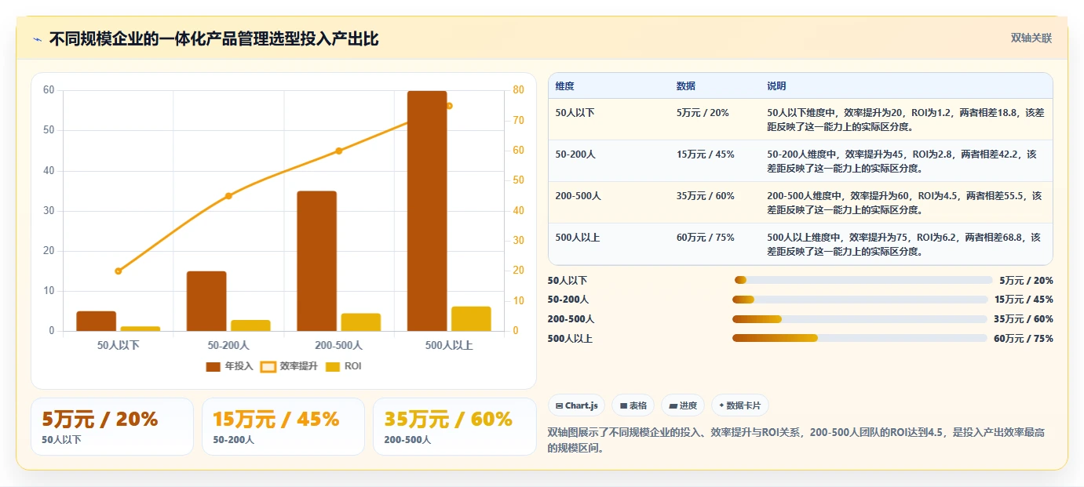This screenshot has width=1084, height=487.
Task: Click the 效率提升 line point at 50人以下
Action: (119, 271)
